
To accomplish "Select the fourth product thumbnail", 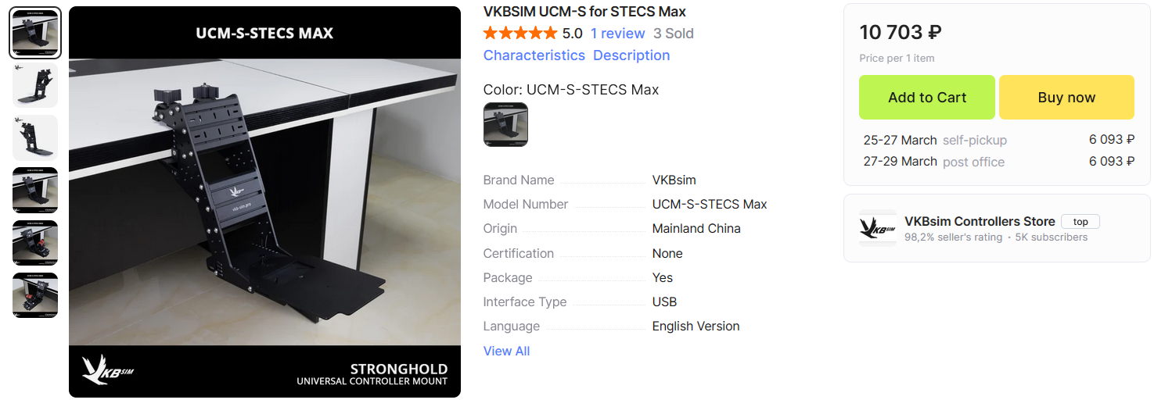I will pos(35,191).
